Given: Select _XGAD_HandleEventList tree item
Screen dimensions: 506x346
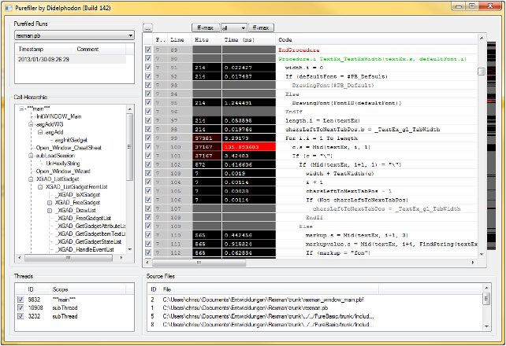Looking at the screenshot, I should 85,249.
